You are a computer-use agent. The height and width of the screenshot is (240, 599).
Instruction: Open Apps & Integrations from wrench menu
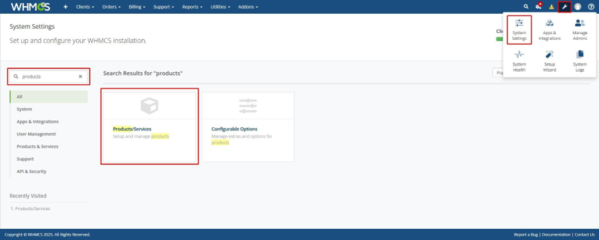550,30
